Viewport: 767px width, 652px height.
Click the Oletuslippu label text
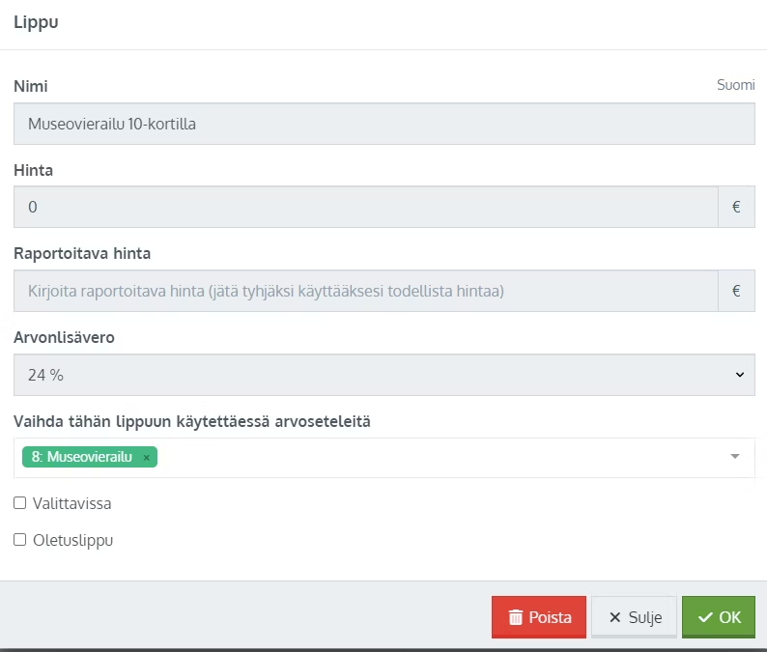tap(72, 541)
